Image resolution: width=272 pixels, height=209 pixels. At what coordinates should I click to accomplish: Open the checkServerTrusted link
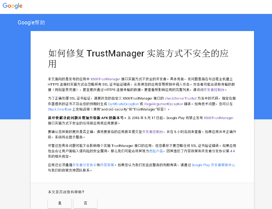[x=180, y=98]
